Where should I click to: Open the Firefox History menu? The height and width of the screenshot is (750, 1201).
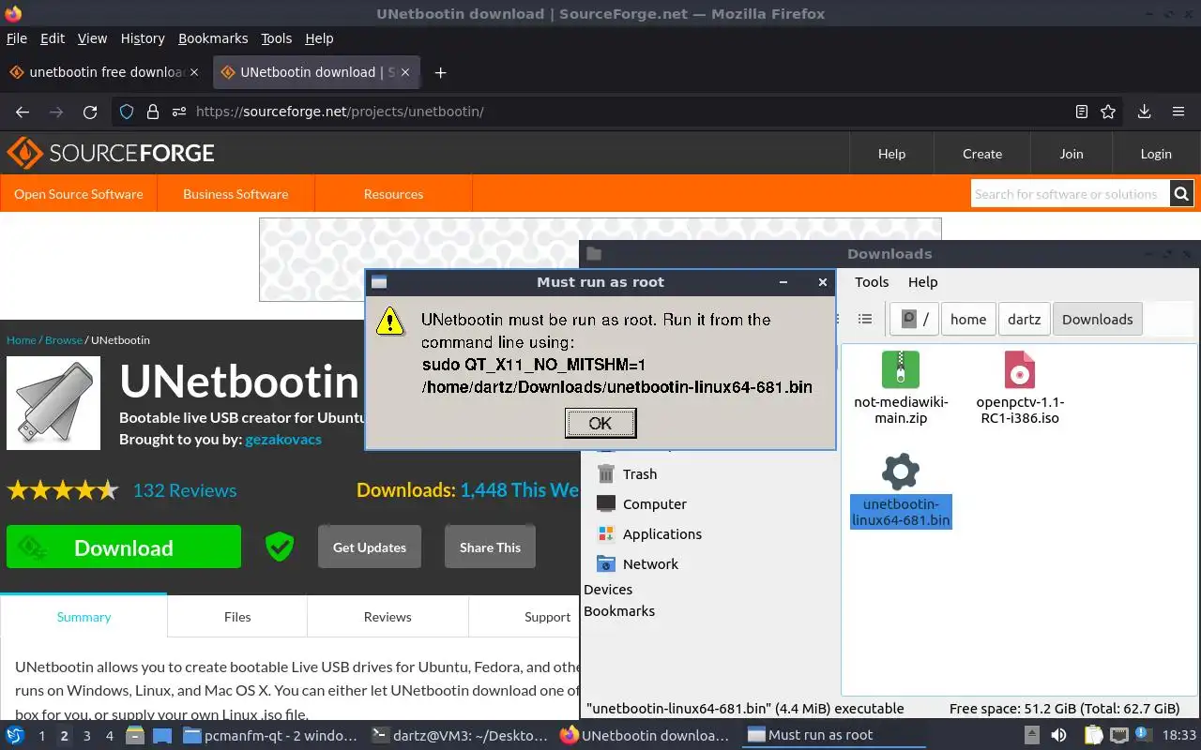tap(143, 38)
